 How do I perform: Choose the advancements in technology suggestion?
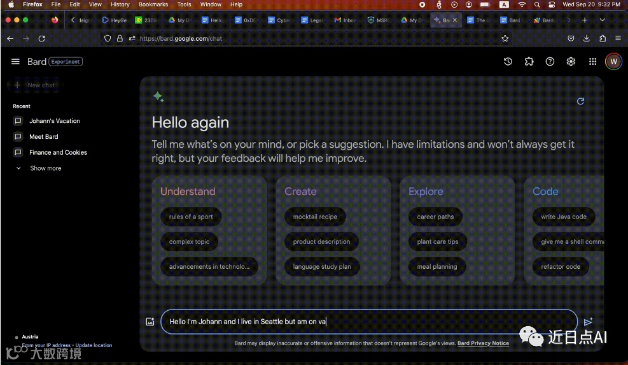(209, 266)
